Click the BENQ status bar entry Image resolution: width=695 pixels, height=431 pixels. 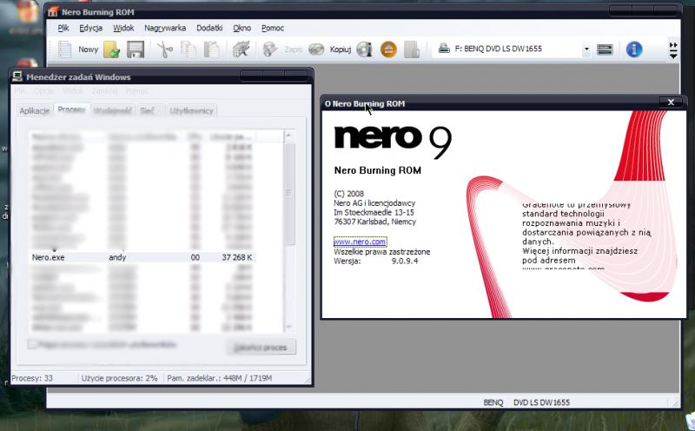(493, 402)
